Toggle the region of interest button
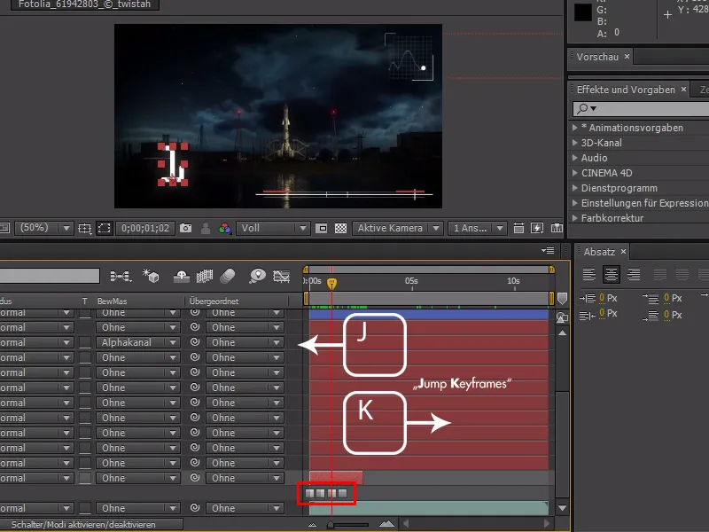 pos(321,229)
